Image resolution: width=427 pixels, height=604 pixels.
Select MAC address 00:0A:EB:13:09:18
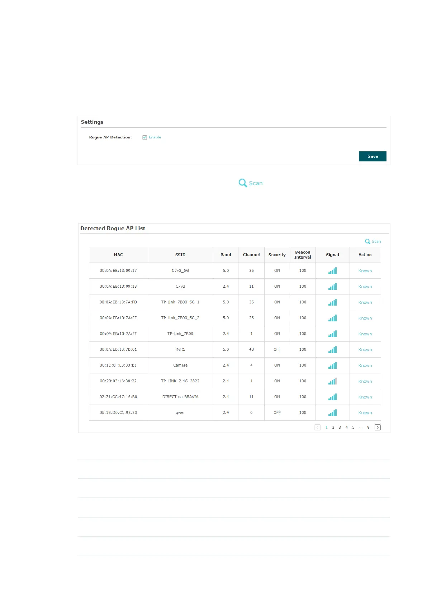click(x=118, y=287)
